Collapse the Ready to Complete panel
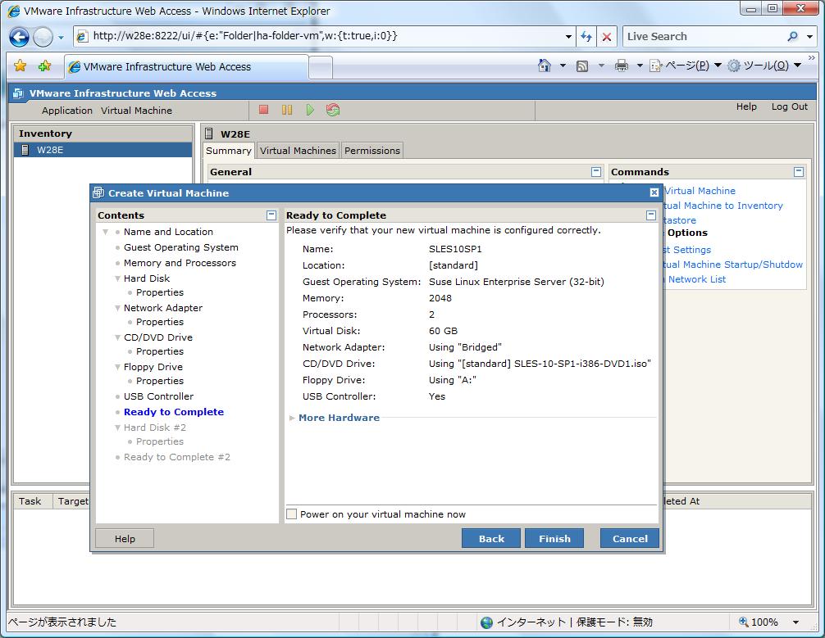 (651, 215)
